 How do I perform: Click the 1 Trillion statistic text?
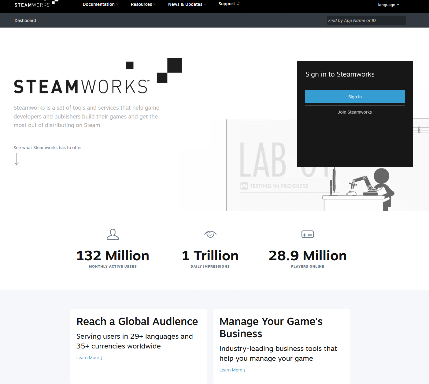(x=210, y=255)
